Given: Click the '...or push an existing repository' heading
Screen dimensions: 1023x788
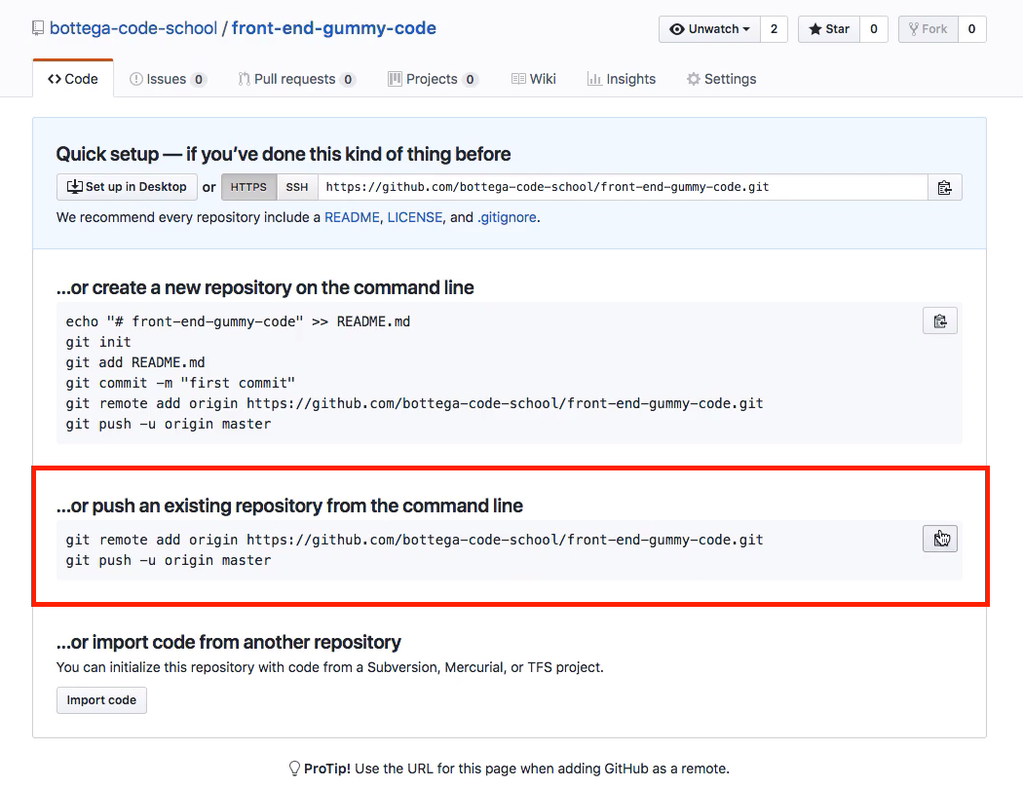Looking at the screenshot, I should coord(289,506).
